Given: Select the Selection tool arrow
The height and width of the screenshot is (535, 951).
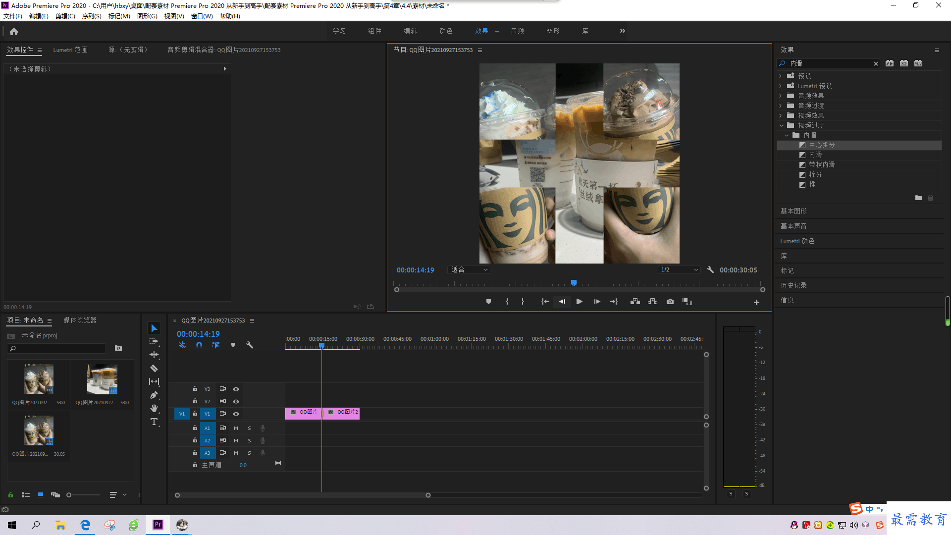Looking at the screenshot, I should (154, 328).
